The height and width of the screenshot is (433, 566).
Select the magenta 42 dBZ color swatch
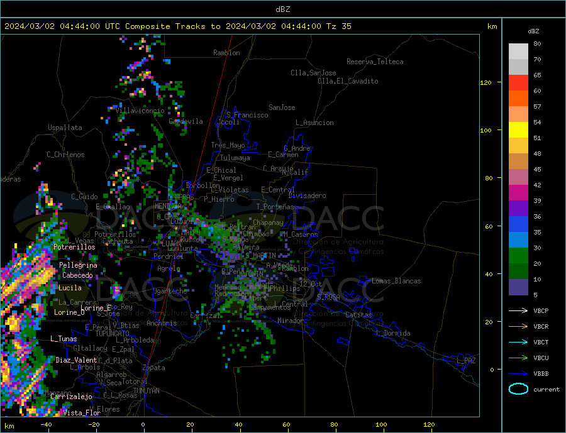518,193
